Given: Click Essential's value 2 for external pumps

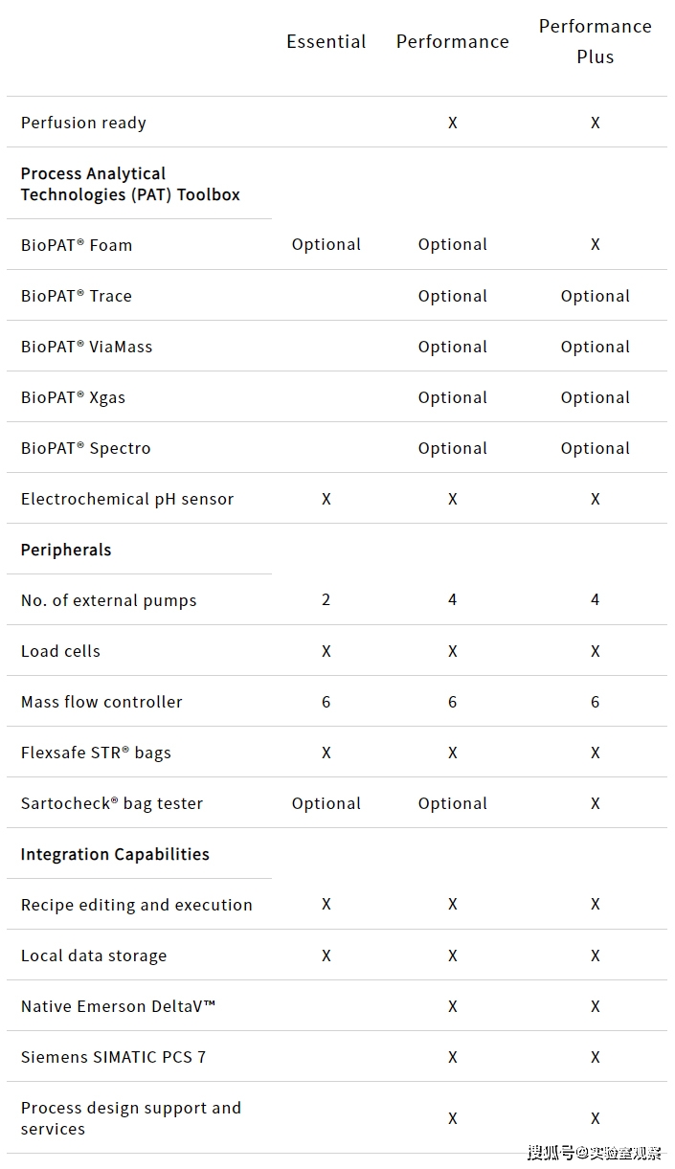Looking at the screenshot, I should point(326,600).
